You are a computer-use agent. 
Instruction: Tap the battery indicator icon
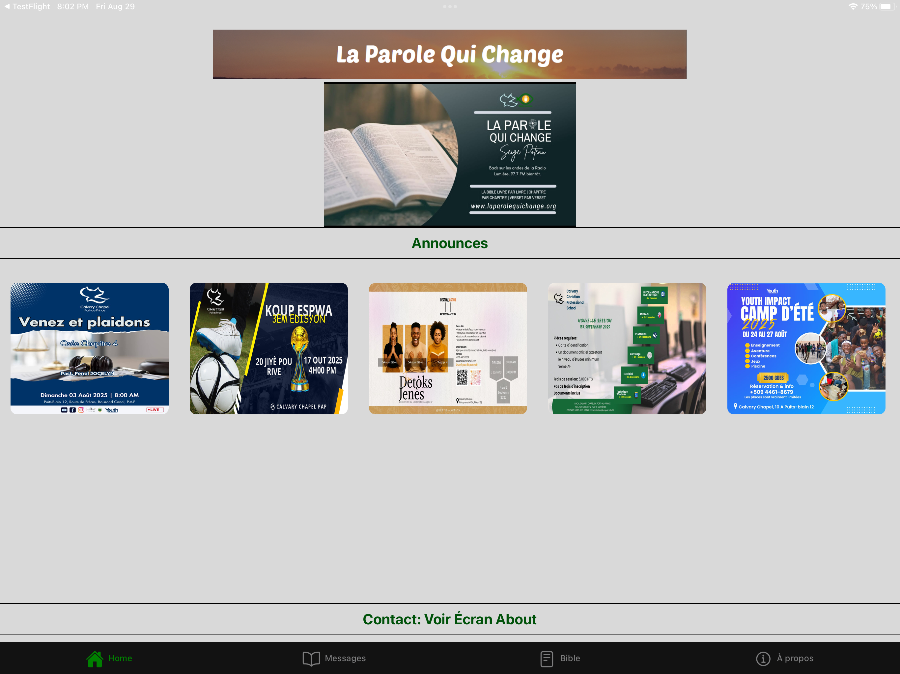[x=887, y=7]
